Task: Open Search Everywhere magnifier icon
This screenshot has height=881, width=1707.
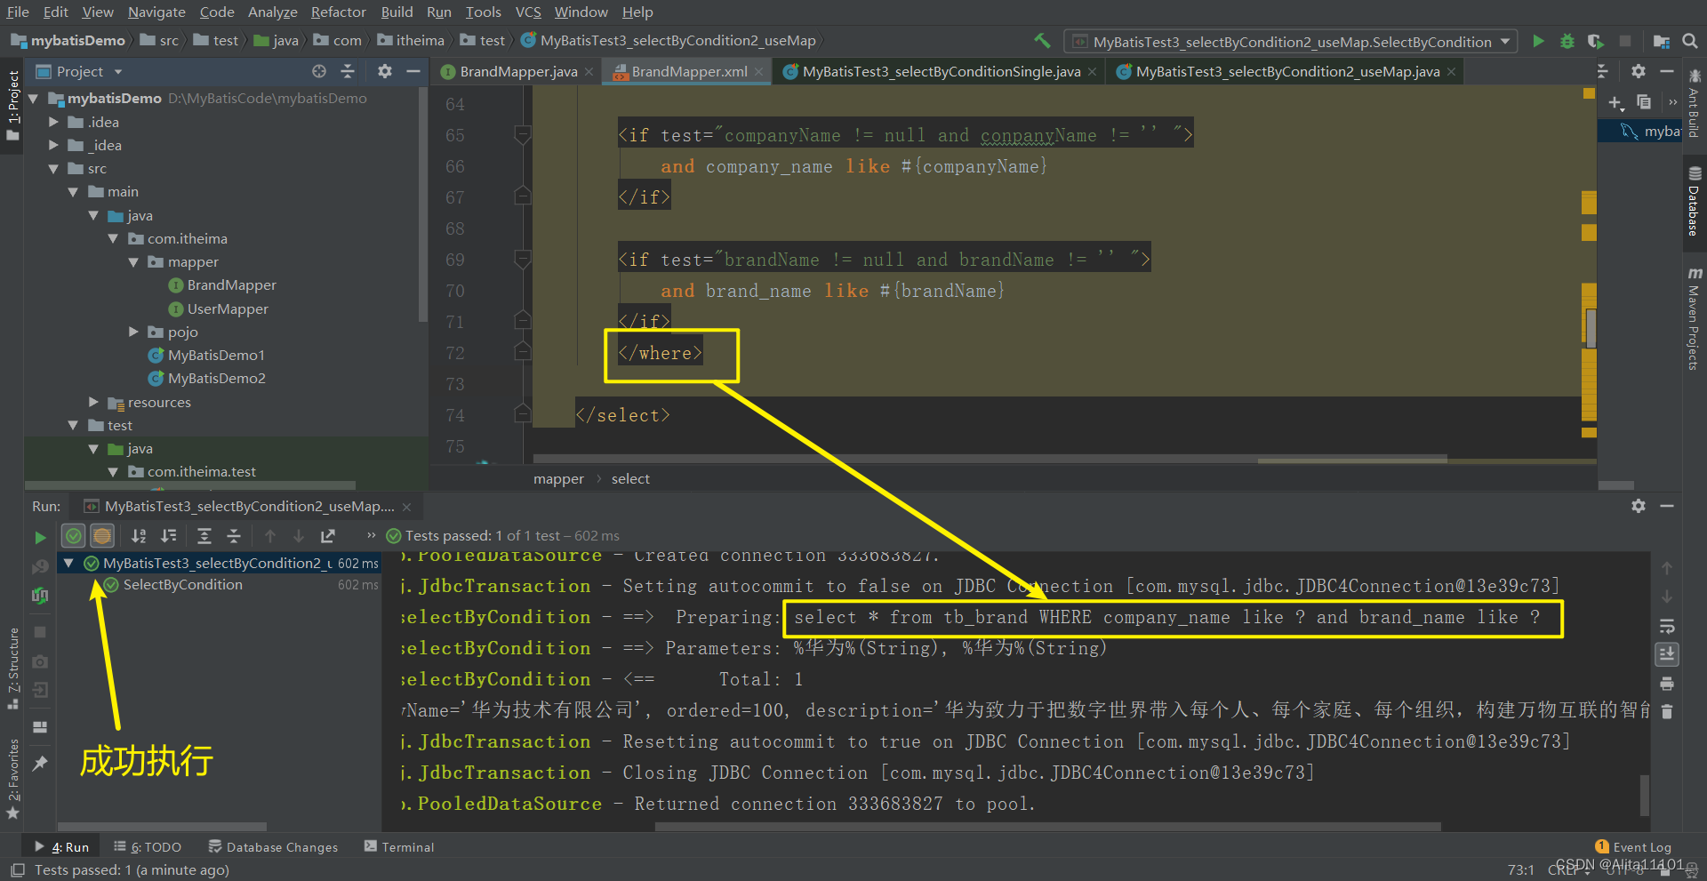Action: [1690, 41]
